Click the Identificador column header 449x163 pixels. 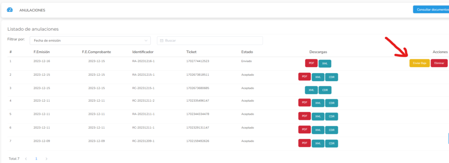[x=143, y=52]
